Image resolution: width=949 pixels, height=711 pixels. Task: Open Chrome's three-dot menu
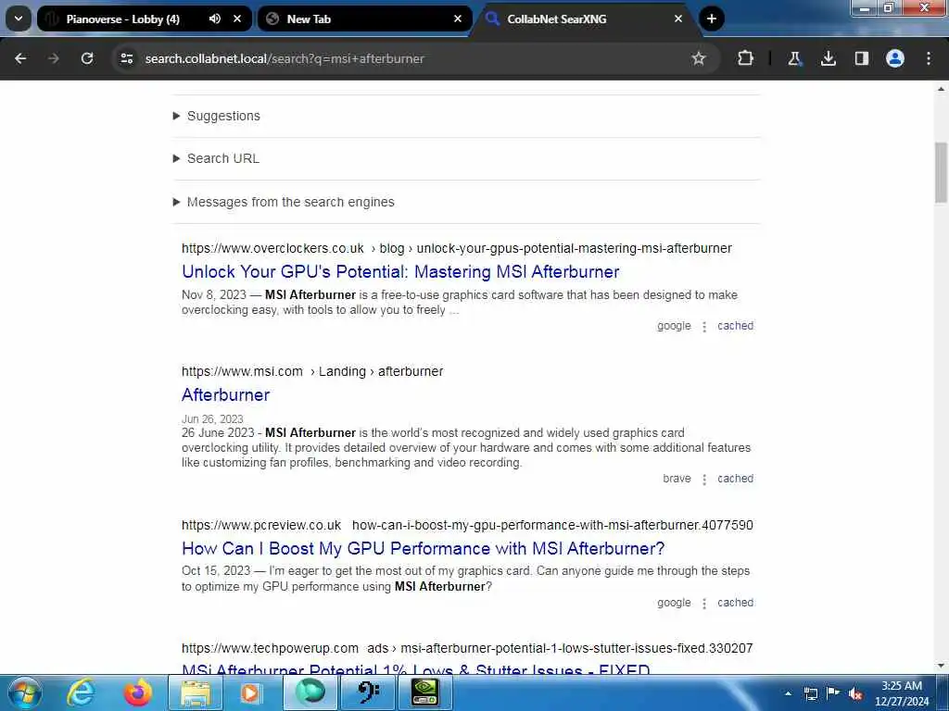pyautogui.click(x=929, y=58)
